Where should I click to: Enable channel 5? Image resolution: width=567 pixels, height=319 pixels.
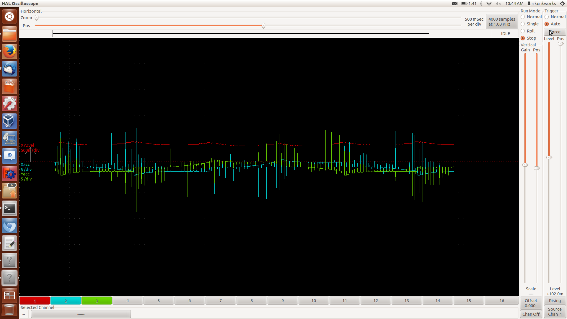coord(159,301)
